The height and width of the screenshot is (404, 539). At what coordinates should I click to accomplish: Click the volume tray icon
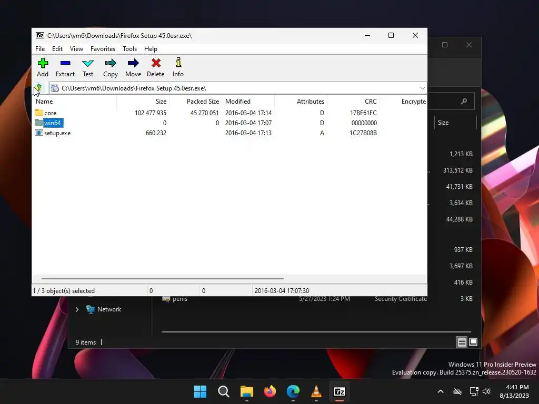click(486, 391)
